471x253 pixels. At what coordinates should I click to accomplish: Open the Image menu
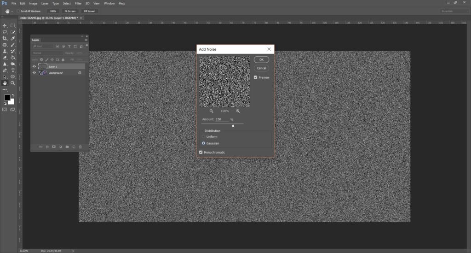click(33, 3)
